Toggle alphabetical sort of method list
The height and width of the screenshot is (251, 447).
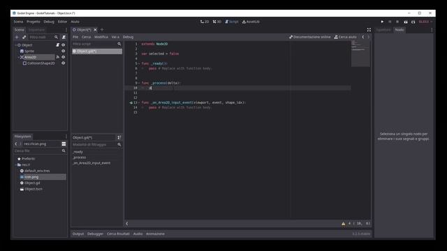[x=119, y=137]
